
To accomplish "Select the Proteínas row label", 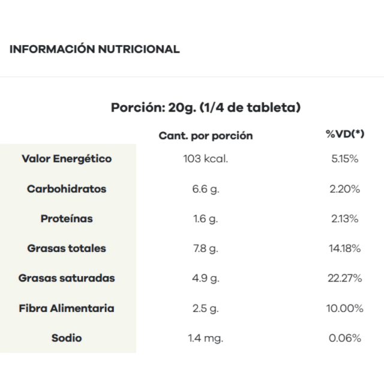I will point(67,219).
